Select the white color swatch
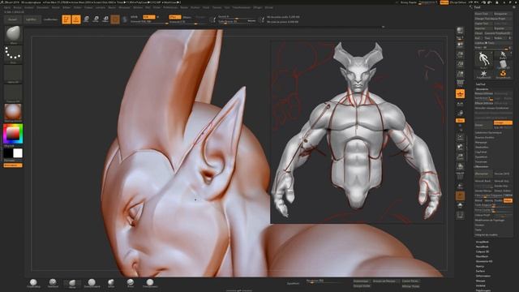Image resolution: width=519 pixels, height=292 pixels. [x=18, y=153]
